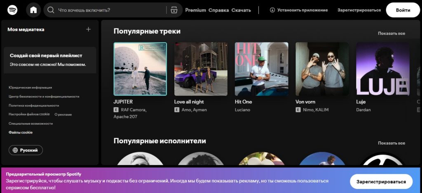
Task: Open the fifth popular artist's circular photo
Action: click(383, 158)
